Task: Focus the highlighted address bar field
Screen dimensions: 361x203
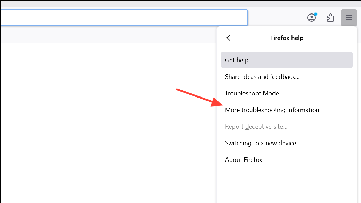Action: click(124, 18)
